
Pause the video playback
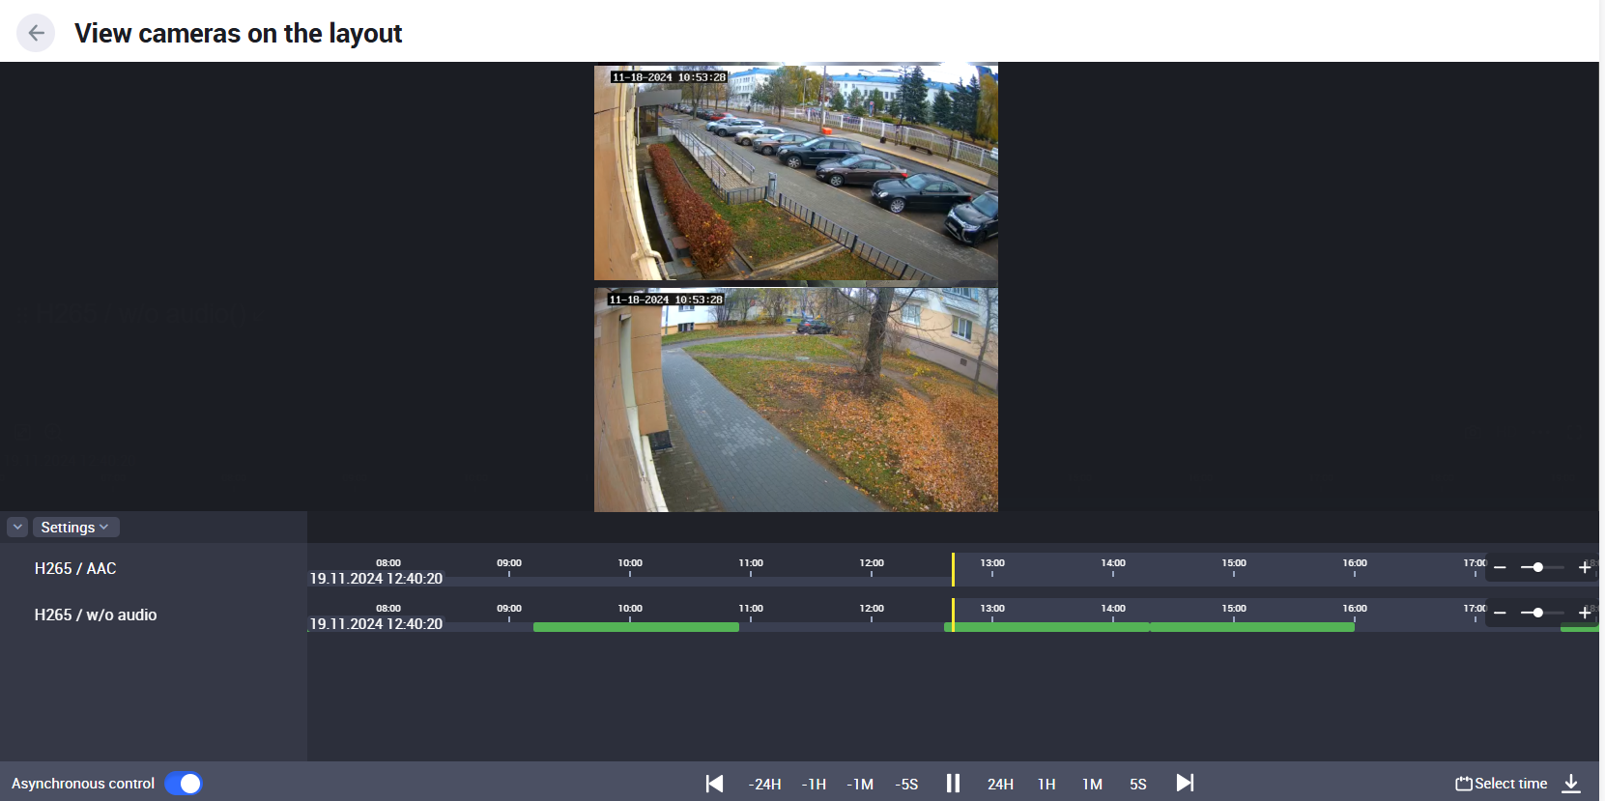[953, 784]
